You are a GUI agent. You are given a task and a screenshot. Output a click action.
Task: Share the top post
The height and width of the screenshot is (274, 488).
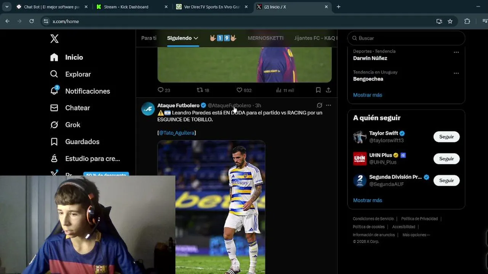328,90
